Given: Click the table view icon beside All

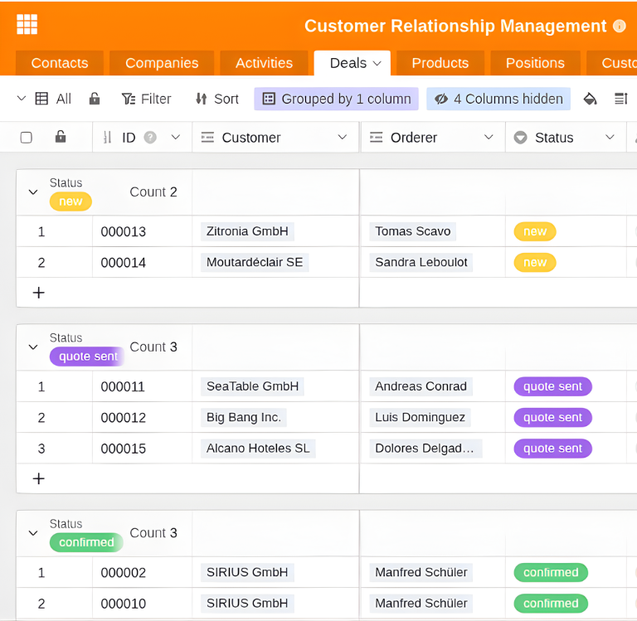Looking at the screenshot, I should pos(41,99).
